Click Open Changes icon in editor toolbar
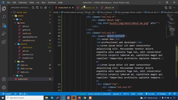Image resolution: width=178 pixels, height=100 pixels. pos(166,7)
